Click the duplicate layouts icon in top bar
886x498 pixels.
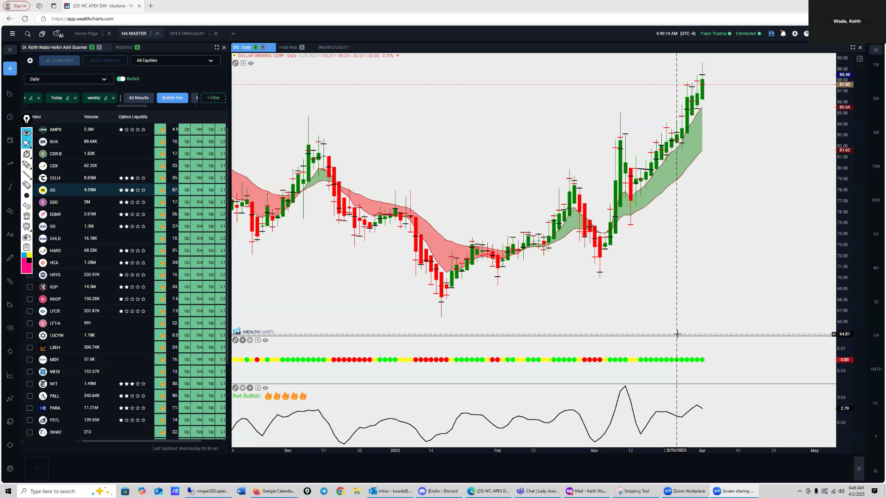point(42,34)
